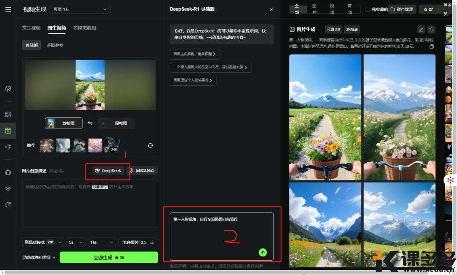Open the 多模态编辑 tab
The image size is (457, 275).
tap(85, 28)
